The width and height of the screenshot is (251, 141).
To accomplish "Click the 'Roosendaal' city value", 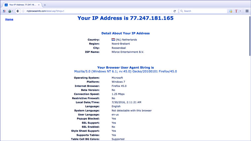I will tap(119, 48).
